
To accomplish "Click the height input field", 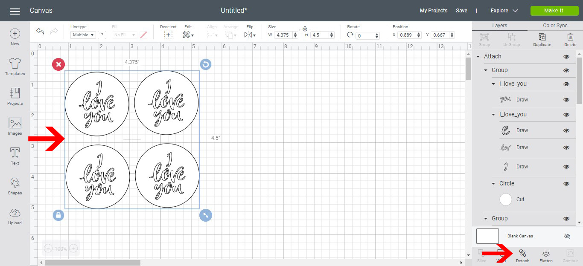I will tap(320, 35).
